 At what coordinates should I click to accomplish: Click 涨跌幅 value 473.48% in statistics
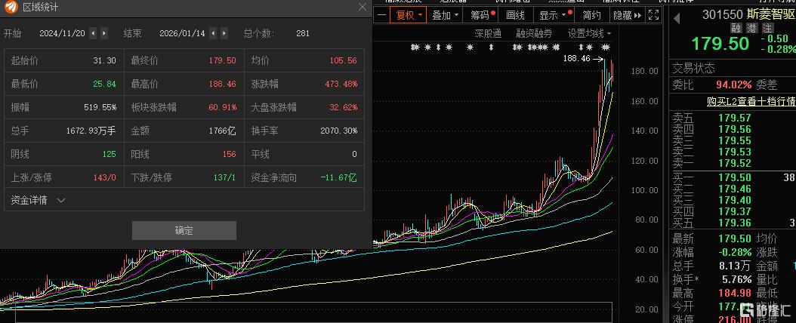pyautogui.click(x=341, y=85)
